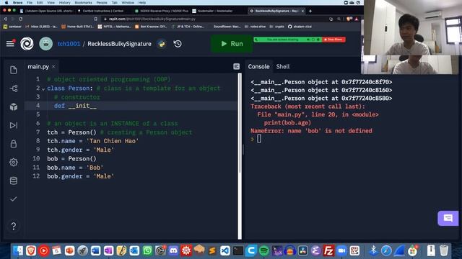Reload the page with refresh icon

click(21, 19)
